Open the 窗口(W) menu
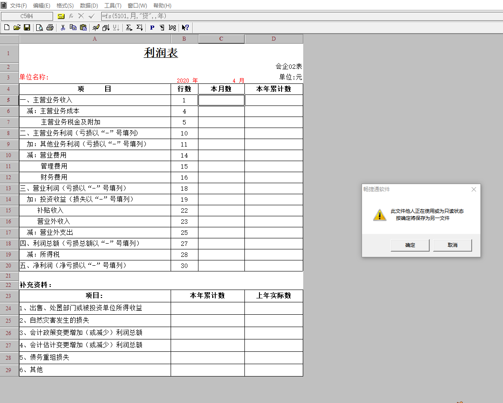Viewport: 503px width, 403px height. [137, 6]
